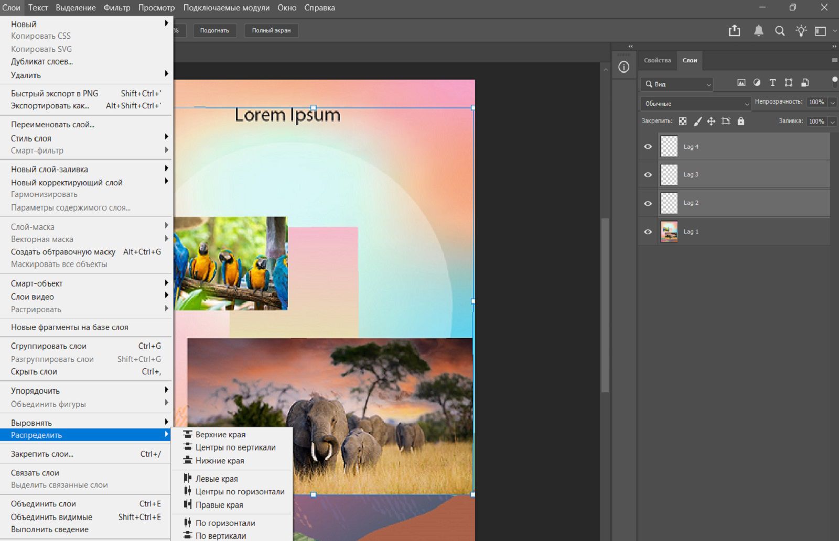Screen dimensions: 839x541
Task: Click the Share export icon
Action: (x=734, y=31)
